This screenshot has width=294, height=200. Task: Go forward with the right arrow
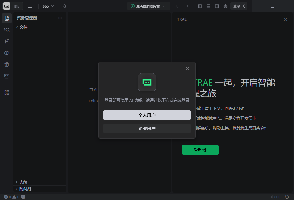pos(186,6)
